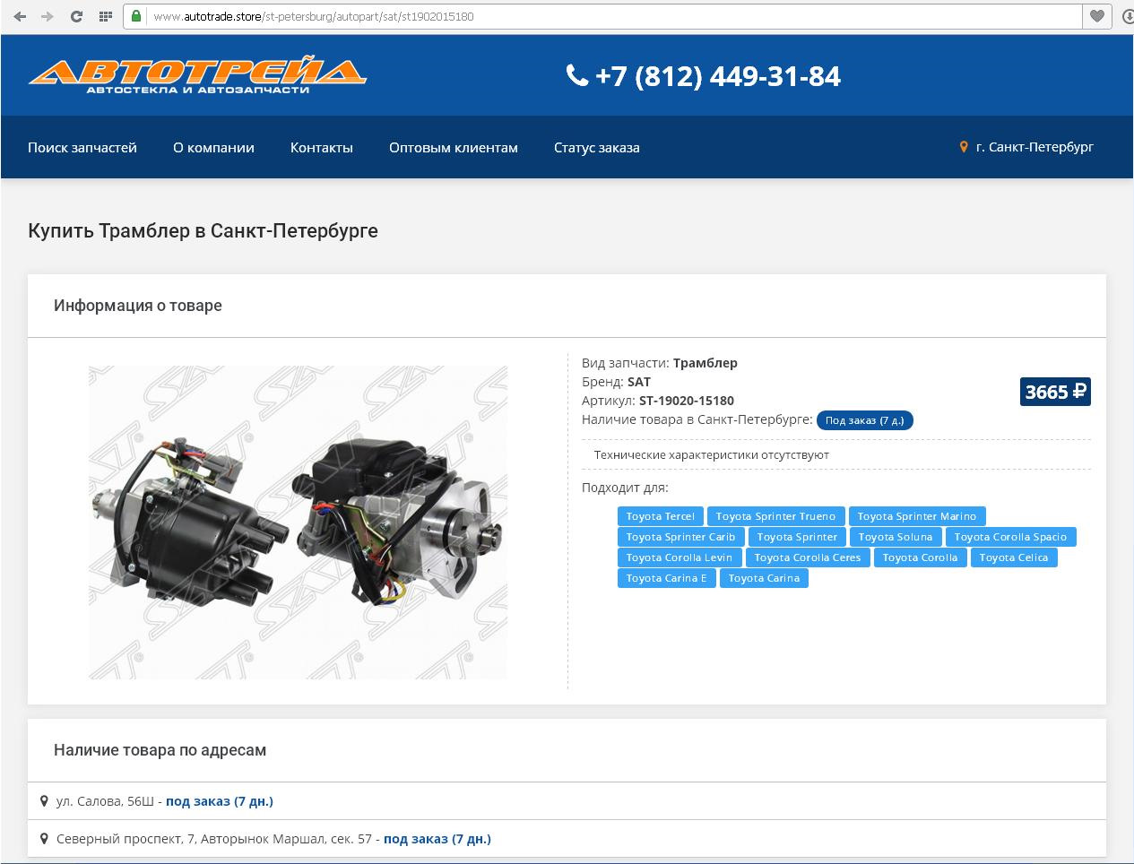Image resolution: width=1134 pixels, height=864 pixels.
Task: Open Оптовым клиентам menu item
Action: [x=454, y=147]
